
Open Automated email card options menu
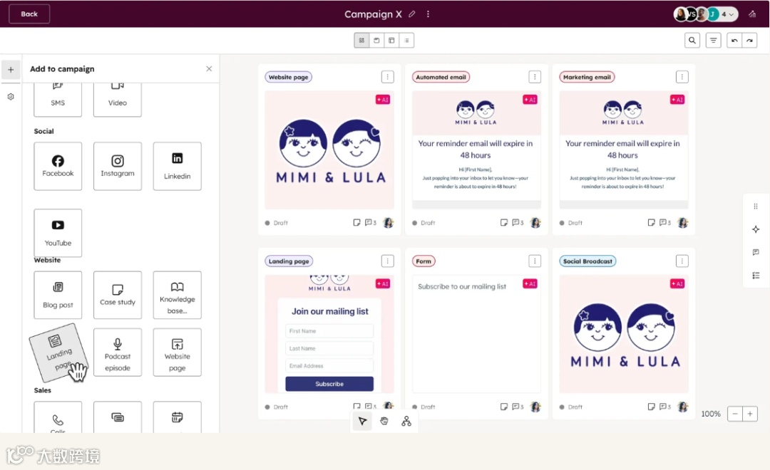coord(535,76)
